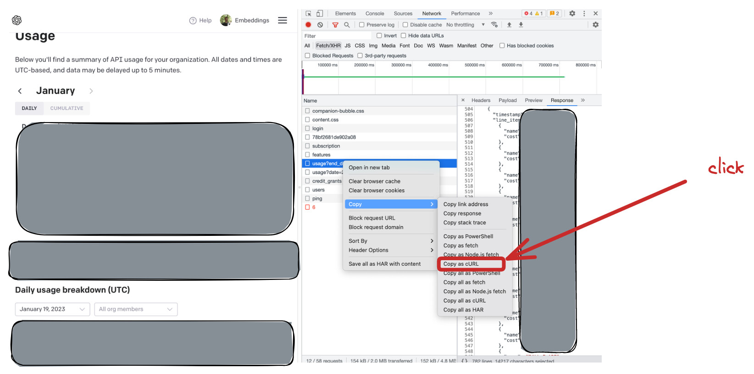This screenshot has width=754, height=374.
Task: Select the CUMULATIVE view button
Action: 67,108
